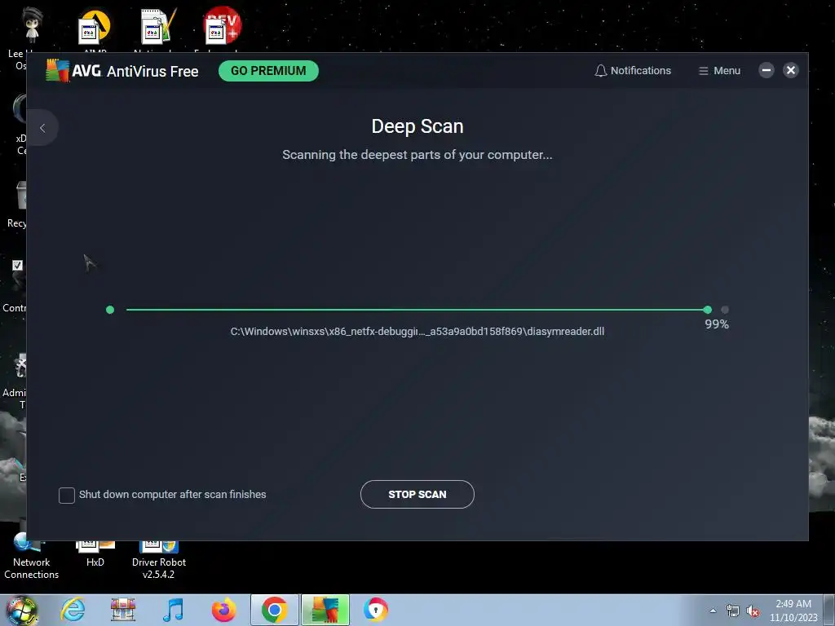The image size is (835, 626).
Task: Launch Firefox from the taskbar
Action: pyautogui.click(x=223, y=610)
